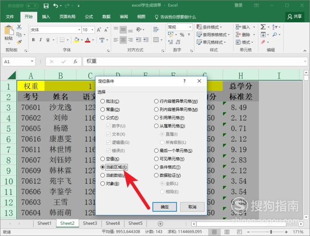Screen dimensions: 310x236
Task: Open 条件格式 conditional formatting dropdown
Action: [x=209, y=27]
